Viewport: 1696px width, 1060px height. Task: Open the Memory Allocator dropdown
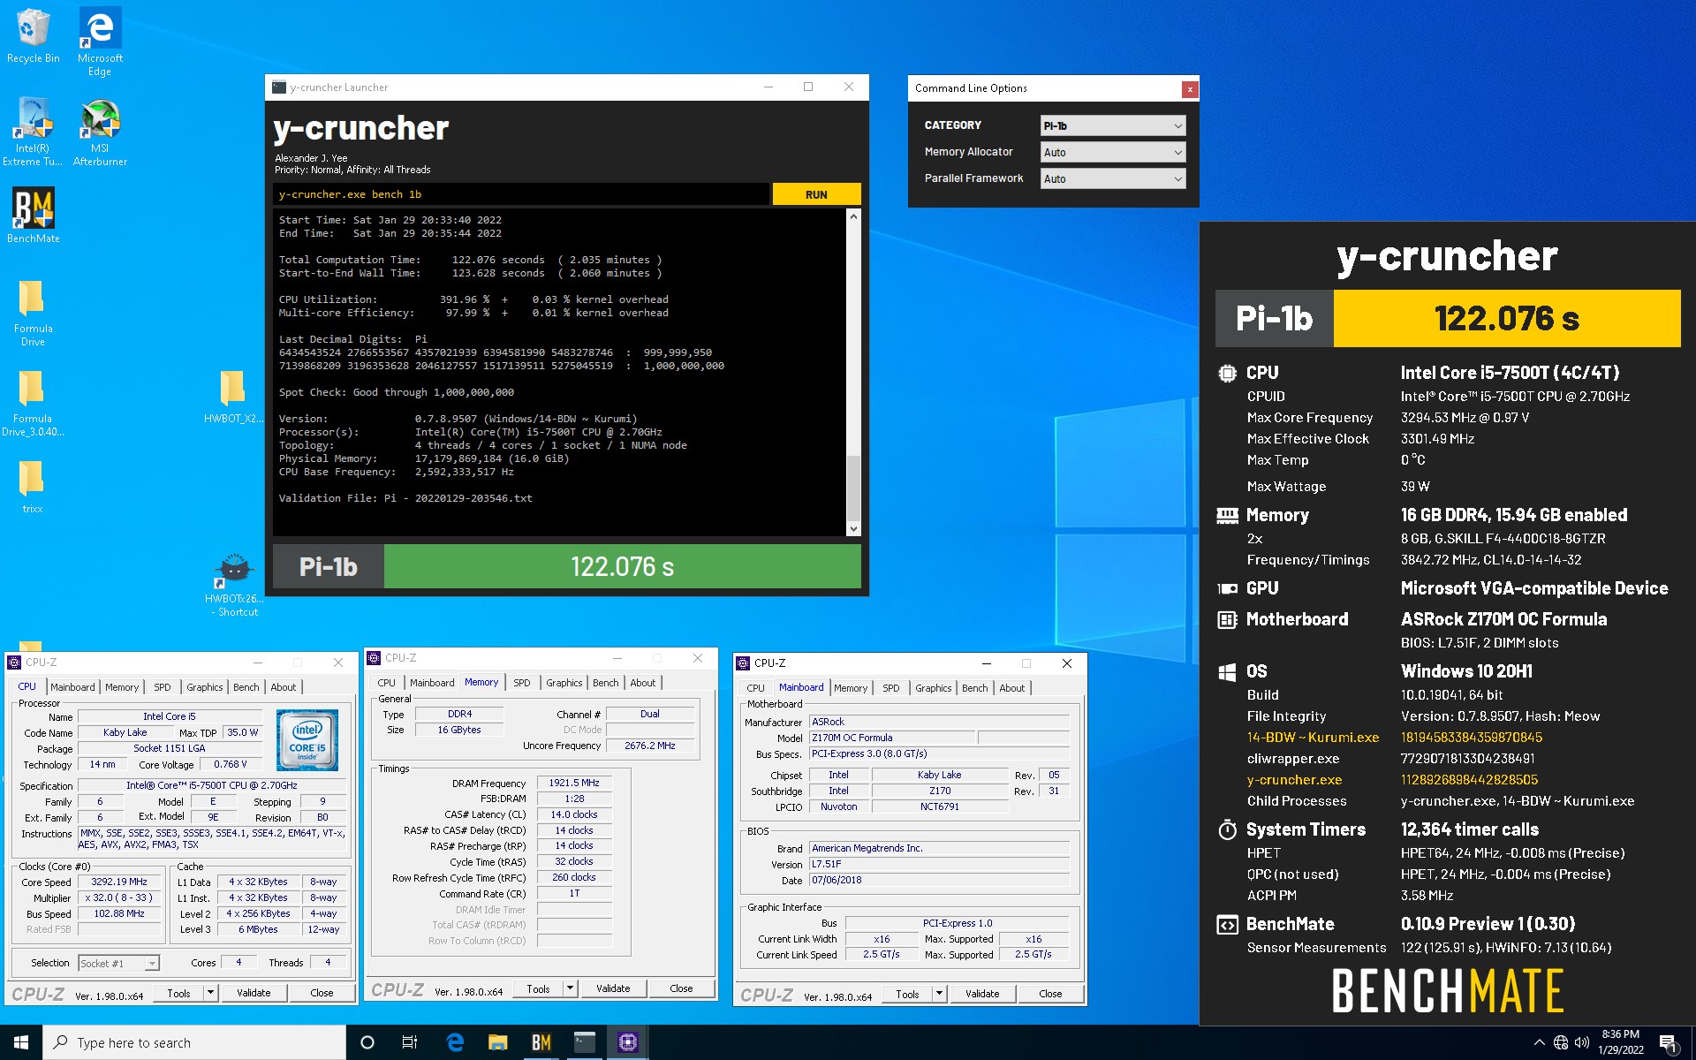click(1113, 152)
